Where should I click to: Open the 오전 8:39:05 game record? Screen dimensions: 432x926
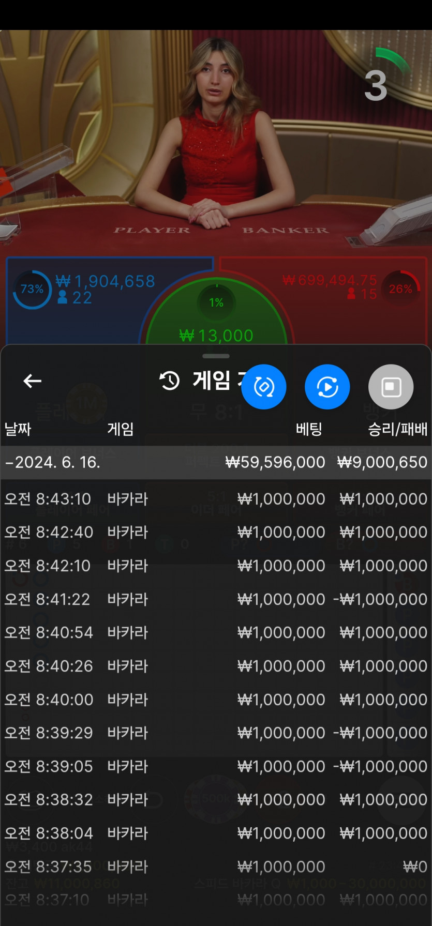pyautogui.click(x=216, y=766)
